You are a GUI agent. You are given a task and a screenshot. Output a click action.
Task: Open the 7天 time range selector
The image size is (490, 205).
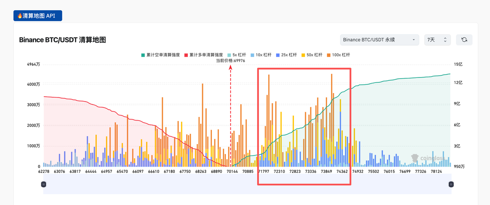pyautogui.click(x=437, y=40)
